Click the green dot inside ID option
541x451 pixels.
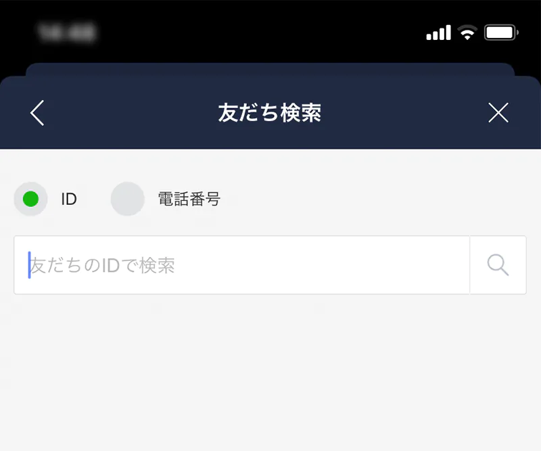[30, 199]
